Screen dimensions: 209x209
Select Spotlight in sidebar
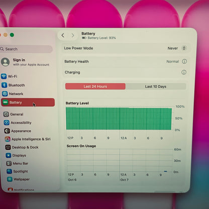tap(21, 171)
